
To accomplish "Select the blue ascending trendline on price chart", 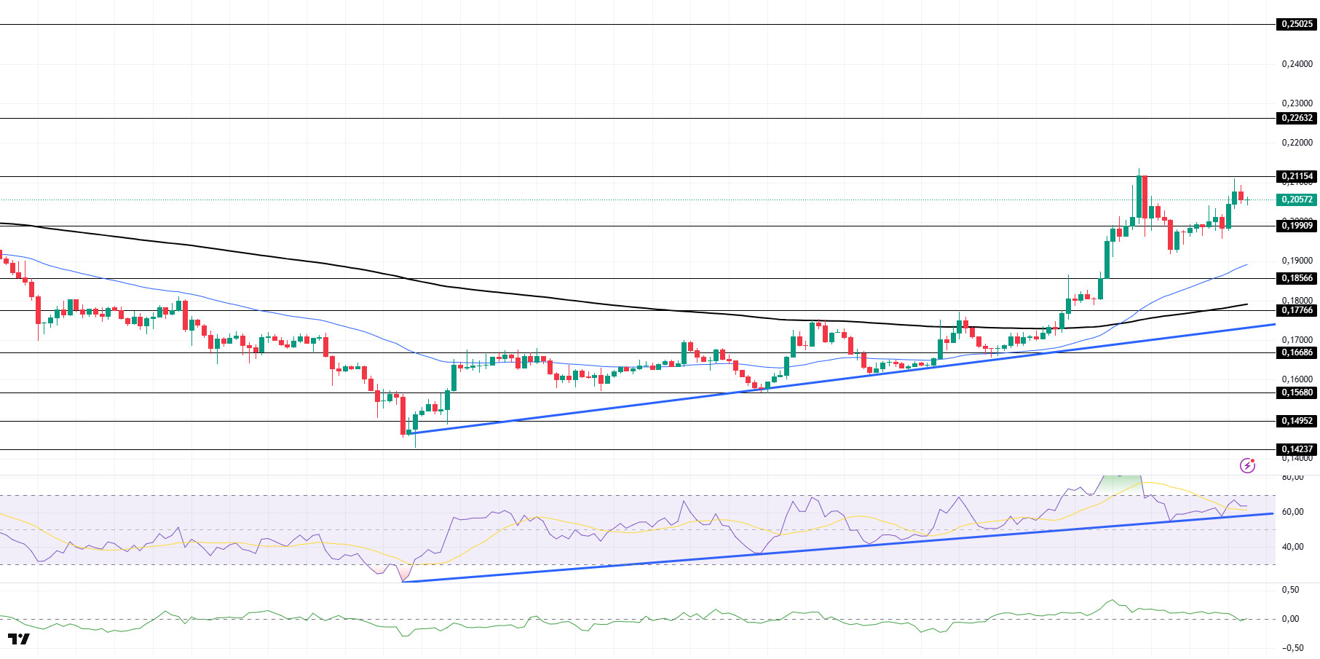I will 845,379.
